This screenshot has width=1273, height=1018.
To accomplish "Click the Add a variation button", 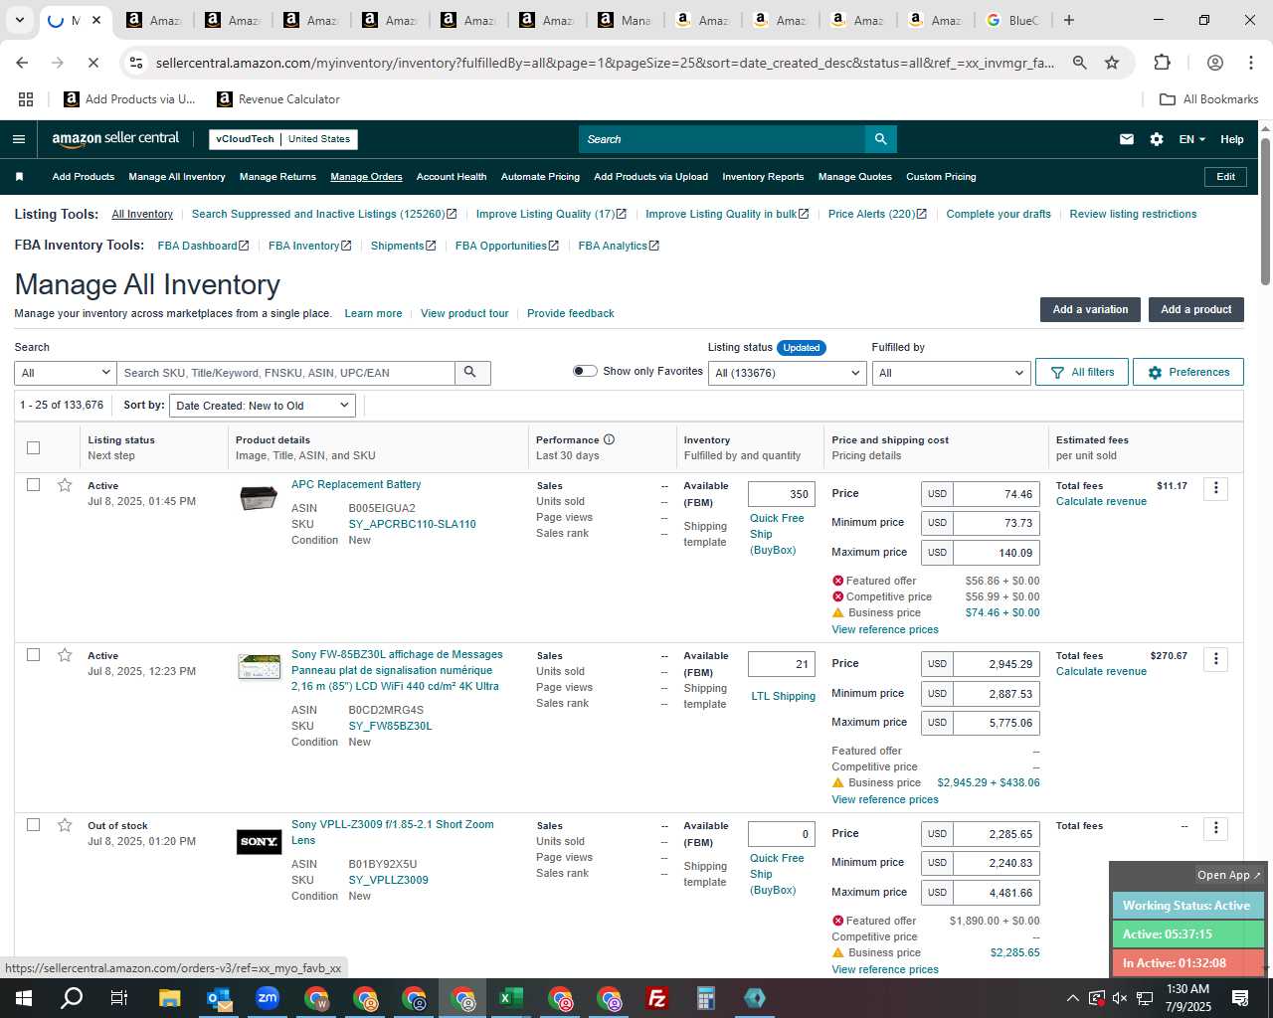I will tap(1090, 309).
